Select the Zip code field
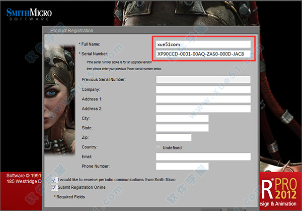This screenshot has width=302, height=211. click(x=174, y=137)
